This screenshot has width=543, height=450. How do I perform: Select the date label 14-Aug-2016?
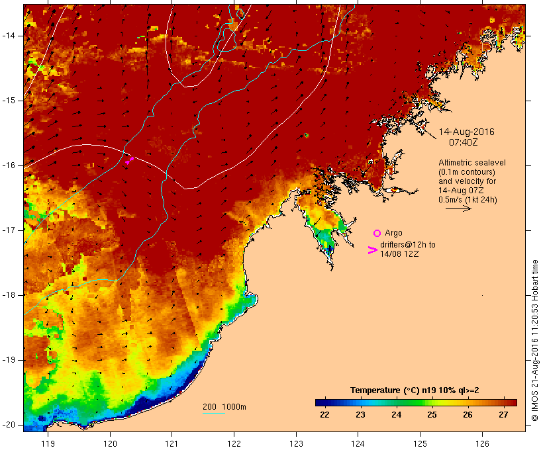coord(466,132)
